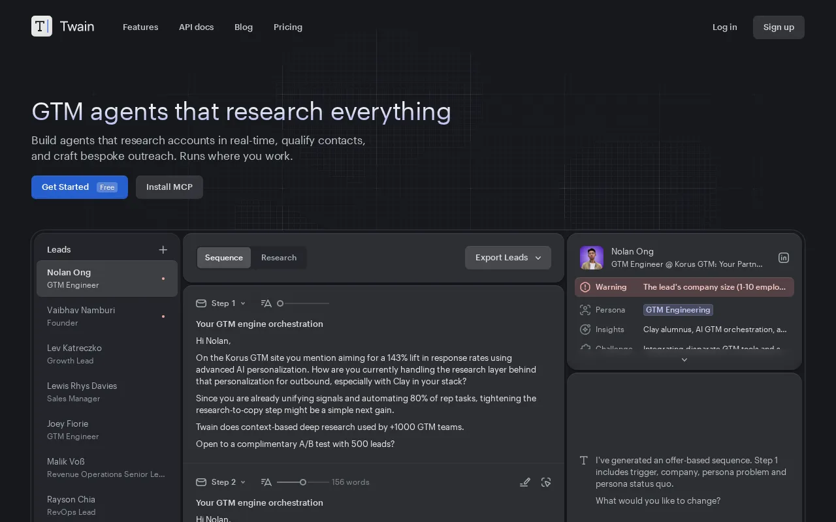Open the Export Leads dropdown
Viewport: 836px width, 522px height.
[508, 258]
